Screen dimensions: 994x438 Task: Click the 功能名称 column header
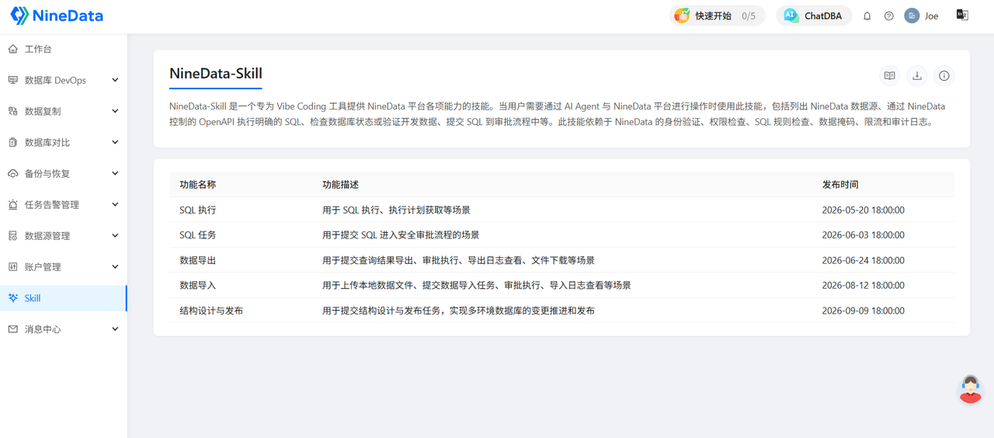(x=198, y=185)
